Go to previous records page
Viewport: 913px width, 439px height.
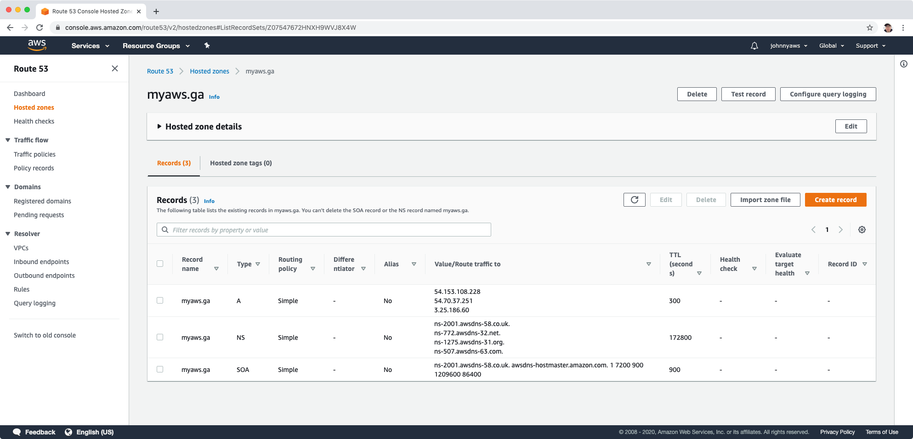pyautogui.click(x=813, y=230)
